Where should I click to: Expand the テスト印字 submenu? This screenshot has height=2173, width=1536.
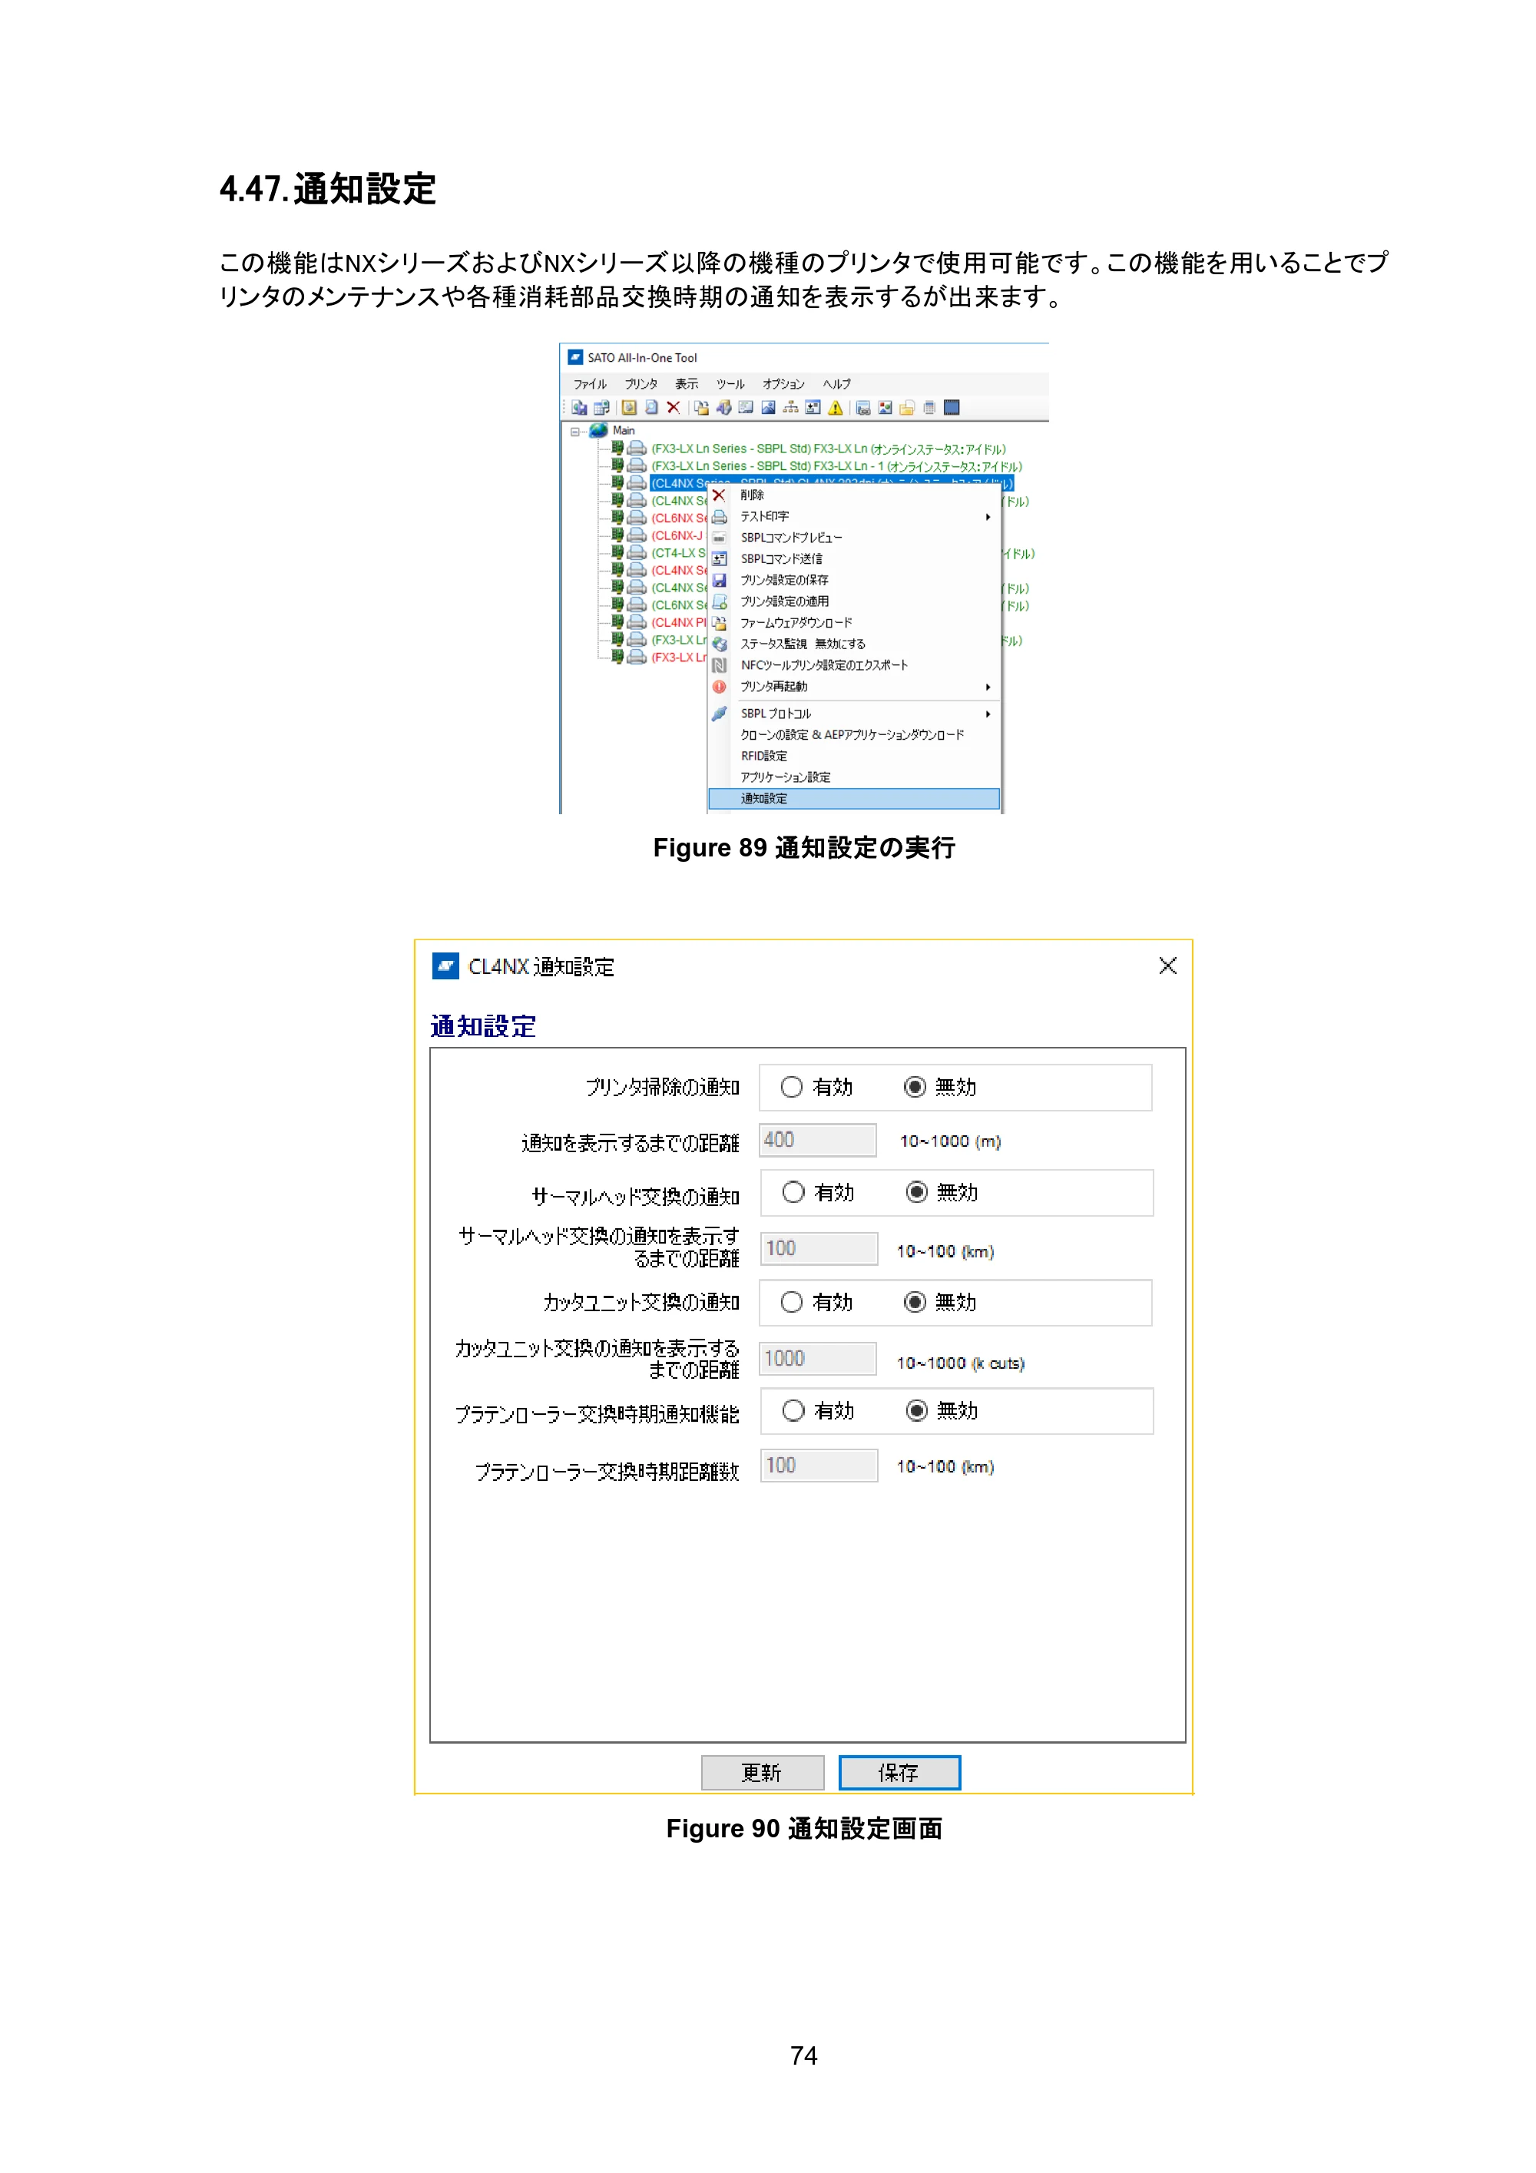(854, 517)
